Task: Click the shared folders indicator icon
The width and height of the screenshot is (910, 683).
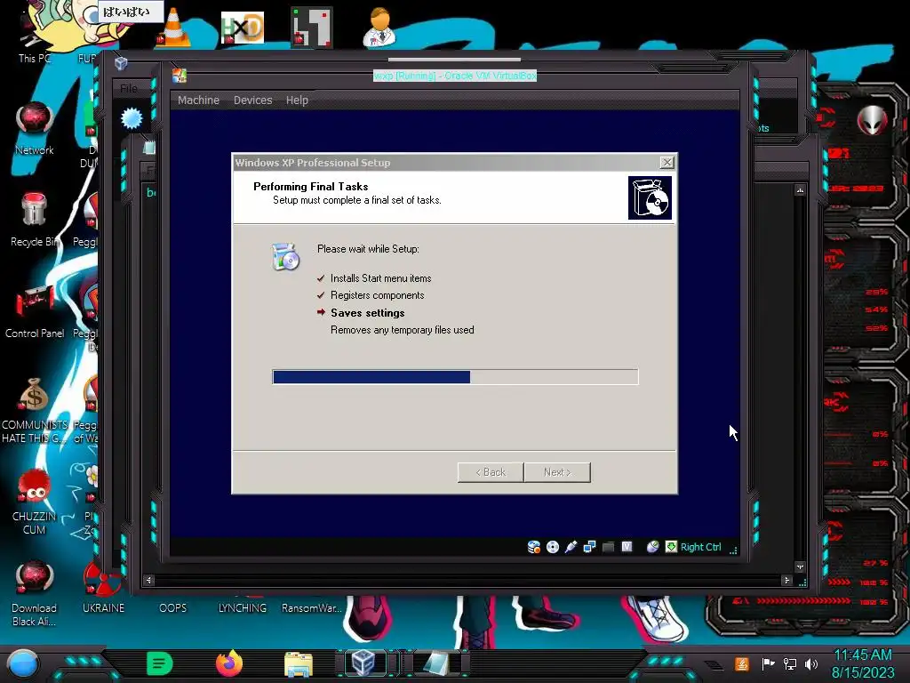Action: pos(608,547)
